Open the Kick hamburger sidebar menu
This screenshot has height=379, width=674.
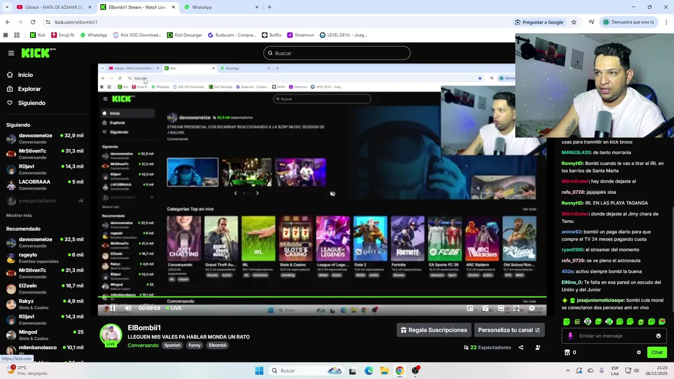click(x=11, y=53)
